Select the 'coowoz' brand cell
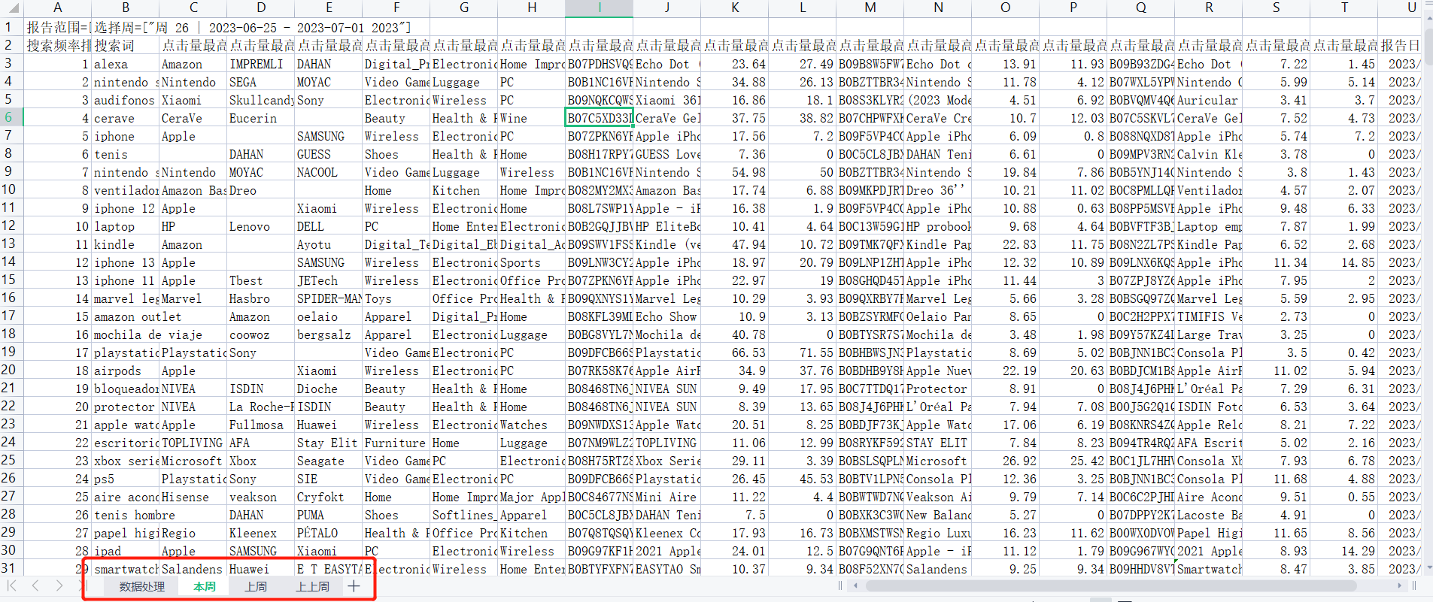Image resolution: width=1433 pixels, height=602 pixels. tap(261, 334)
